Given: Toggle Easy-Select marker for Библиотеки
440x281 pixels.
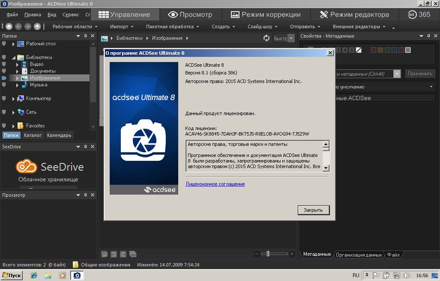Looking at the screenshot, I should tap(4, 57).
